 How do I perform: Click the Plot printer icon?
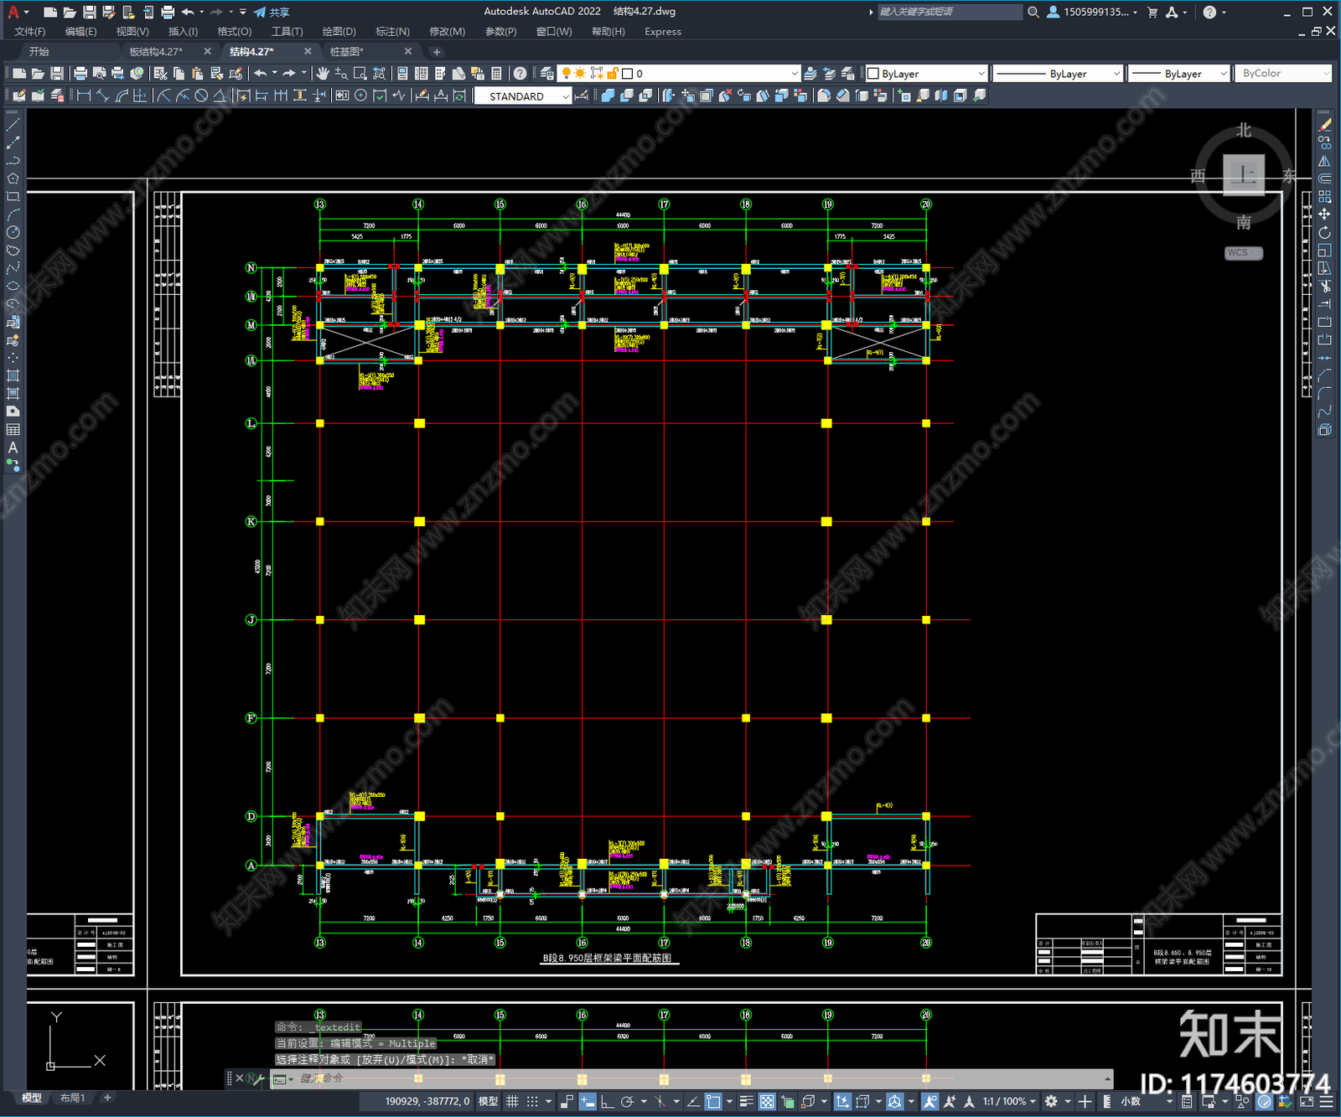[x=80, y=74]
